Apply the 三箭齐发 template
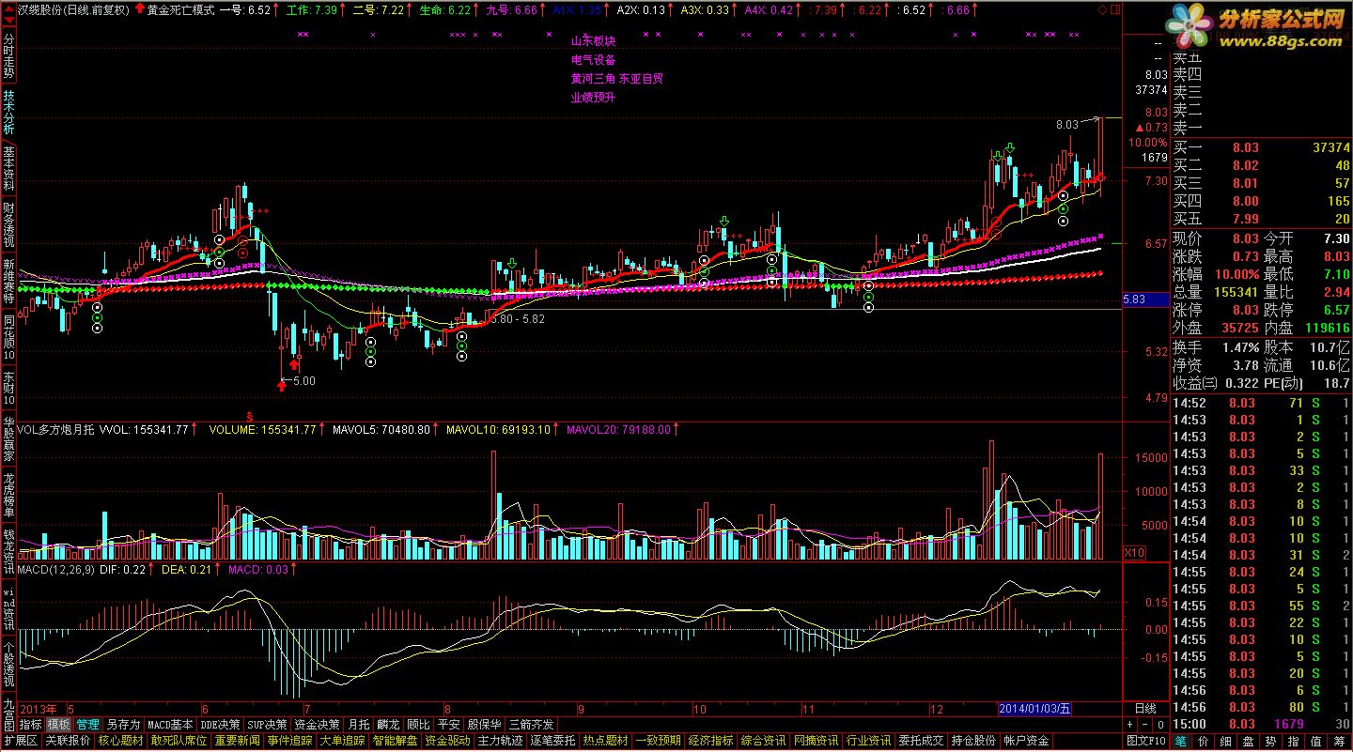 pos(532,725)
